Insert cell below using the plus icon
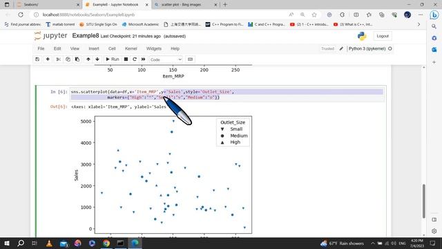This screenshot has width=442, height=249. [48, 59]
